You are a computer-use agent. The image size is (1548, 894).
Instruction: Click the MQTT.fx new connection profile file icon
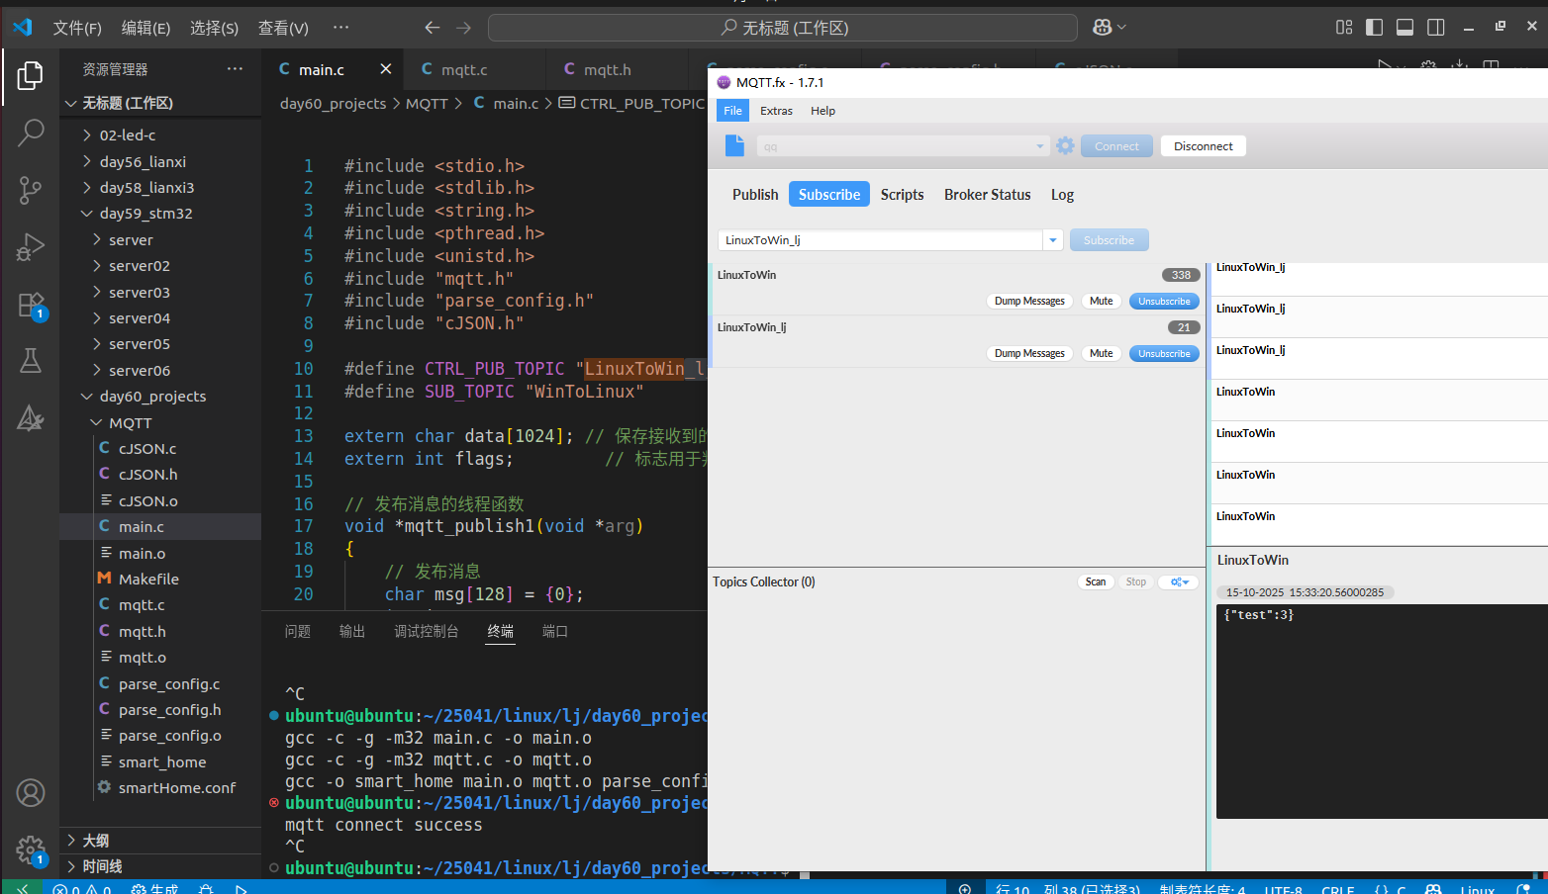[734, 145]
